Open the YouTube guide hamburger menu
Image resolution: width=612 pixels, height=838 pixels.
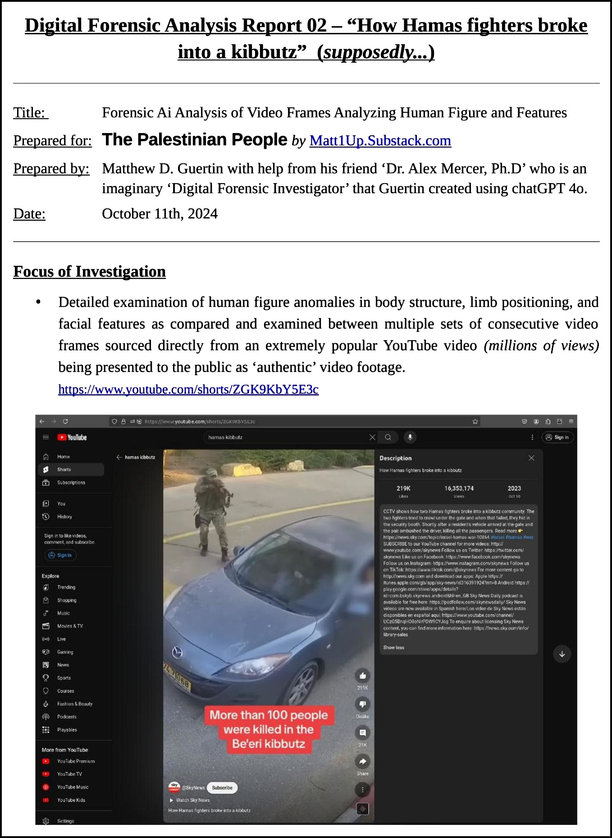[46, 437]
